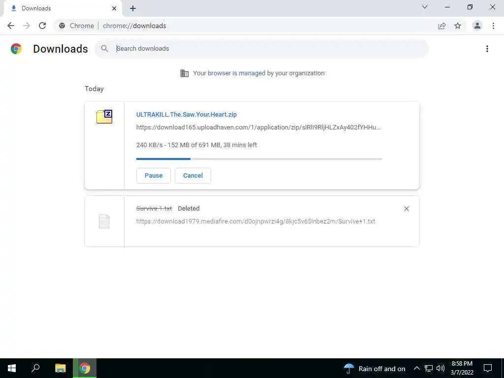
Task: Click the 'Deleted' status label
Action: 189,209
